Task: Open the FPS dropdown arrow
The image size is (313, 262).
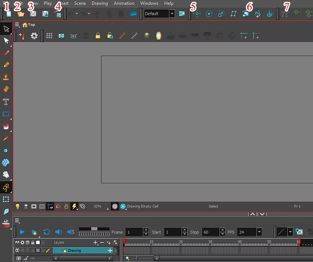Action: pyautogui.click(x=259, y=232)
